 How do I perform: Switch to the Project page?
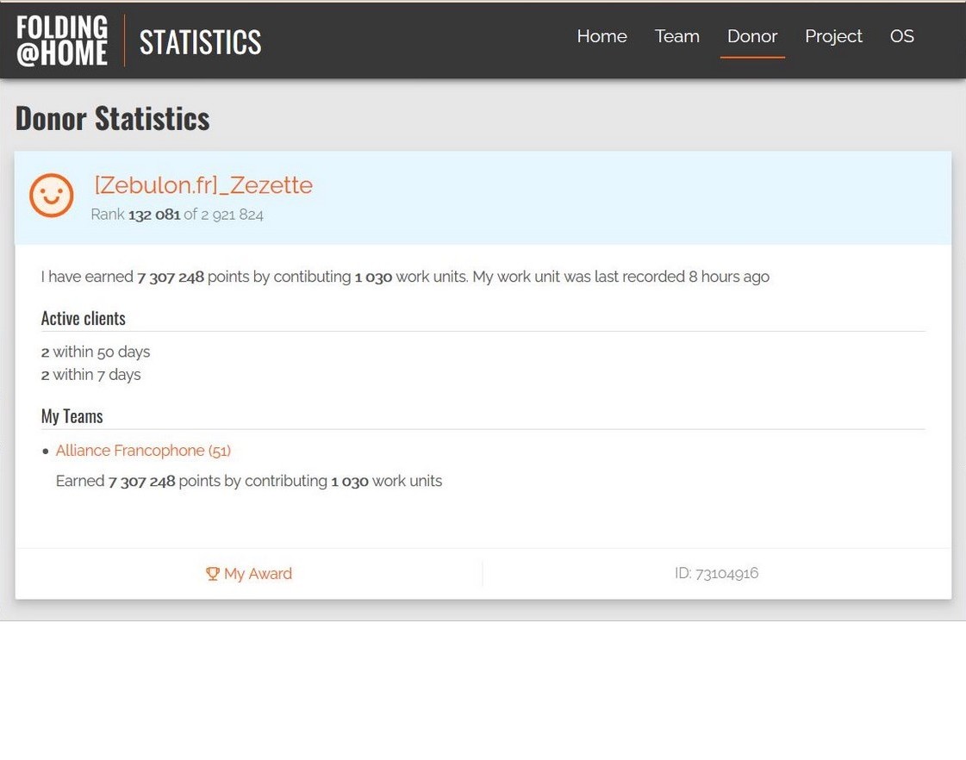pyautogui.click(x=833, y=36)
